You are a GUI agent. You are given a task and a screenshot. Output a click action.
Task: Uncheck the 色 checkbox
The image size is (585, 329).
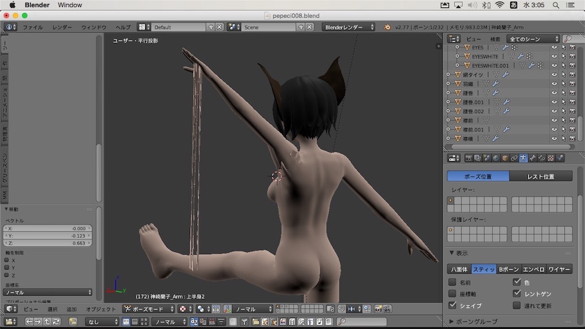(516, 282)
